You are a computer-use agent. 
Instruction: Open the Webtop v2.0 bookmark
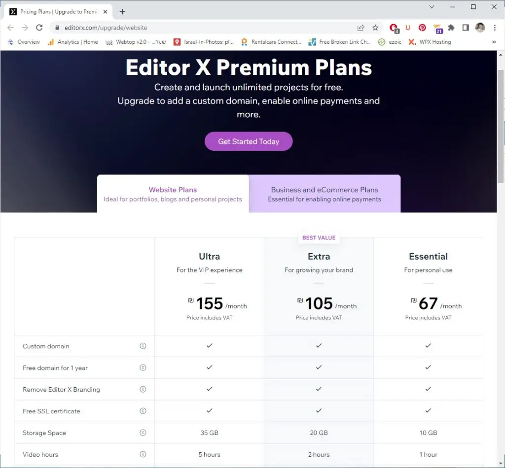136,42
